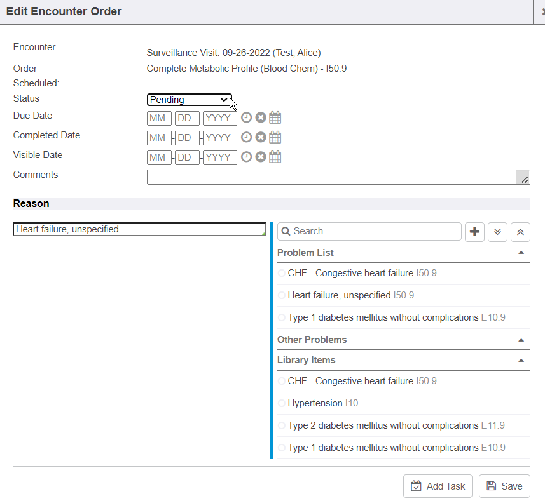Clear the Due Date with the X icon
545x501 pixels.
click(261, 118)
